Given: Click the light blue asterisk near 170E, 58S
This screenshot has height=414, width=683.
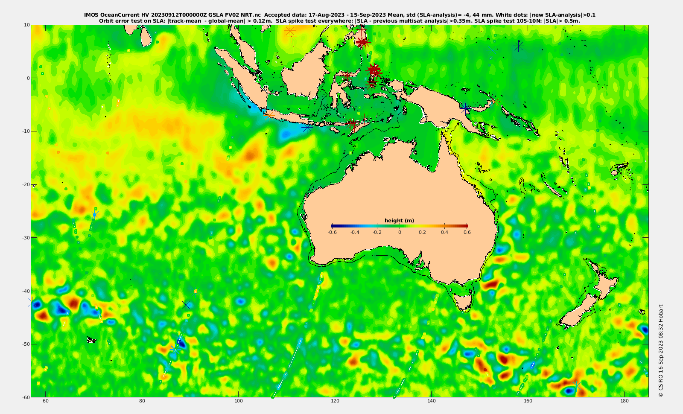Looking at the screenshot, I should click(576, 386).
